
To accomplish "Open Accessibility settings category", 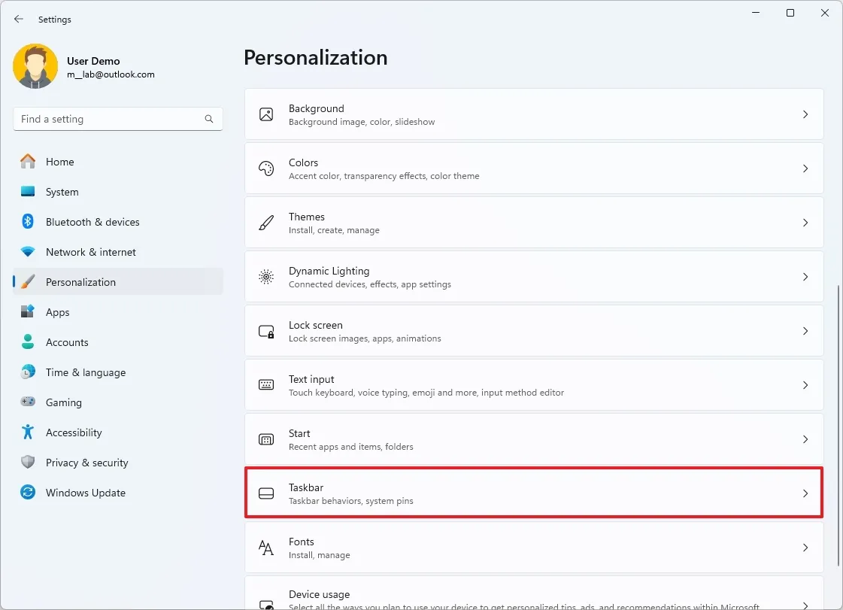I will click(x=74, y=432).
